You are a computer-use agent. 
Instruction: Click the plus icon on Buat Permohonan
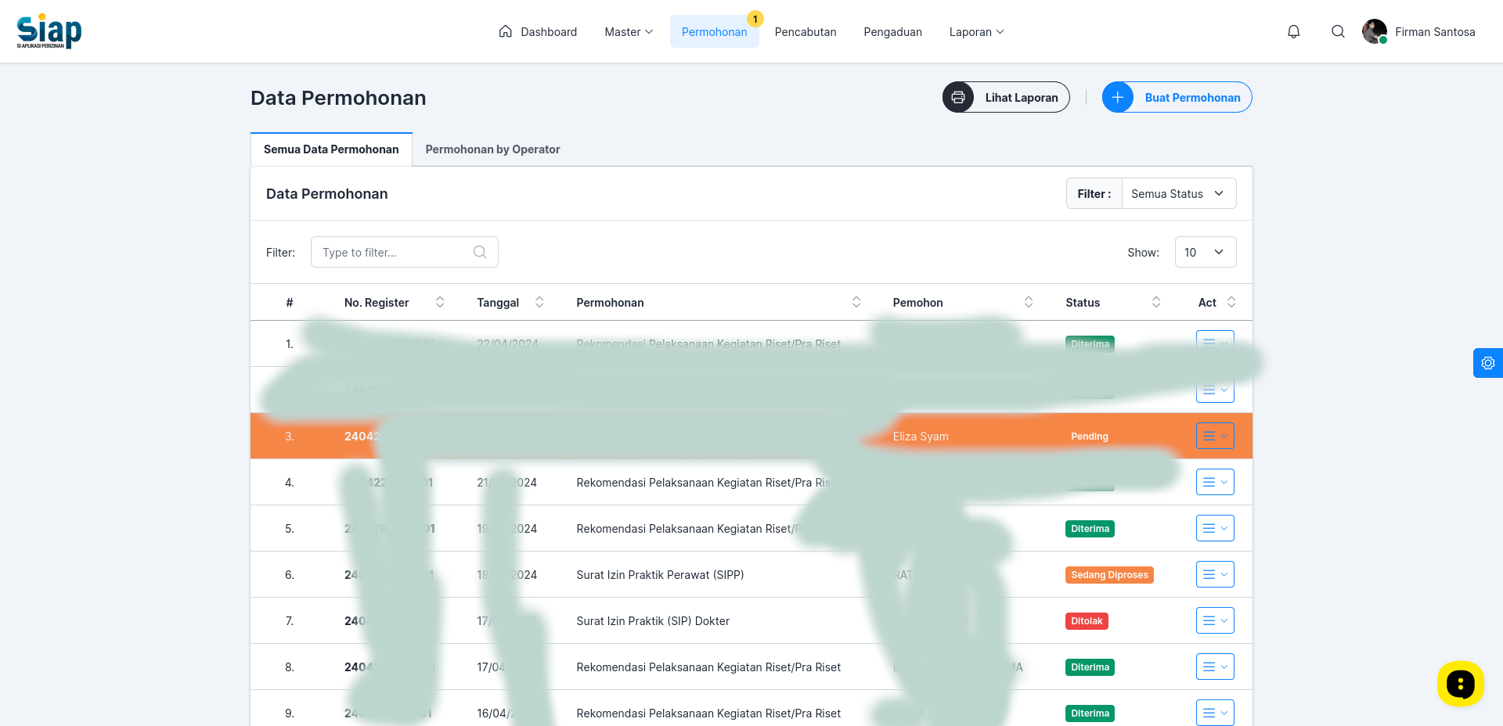pyautogui.click(x=1118, y=97)
